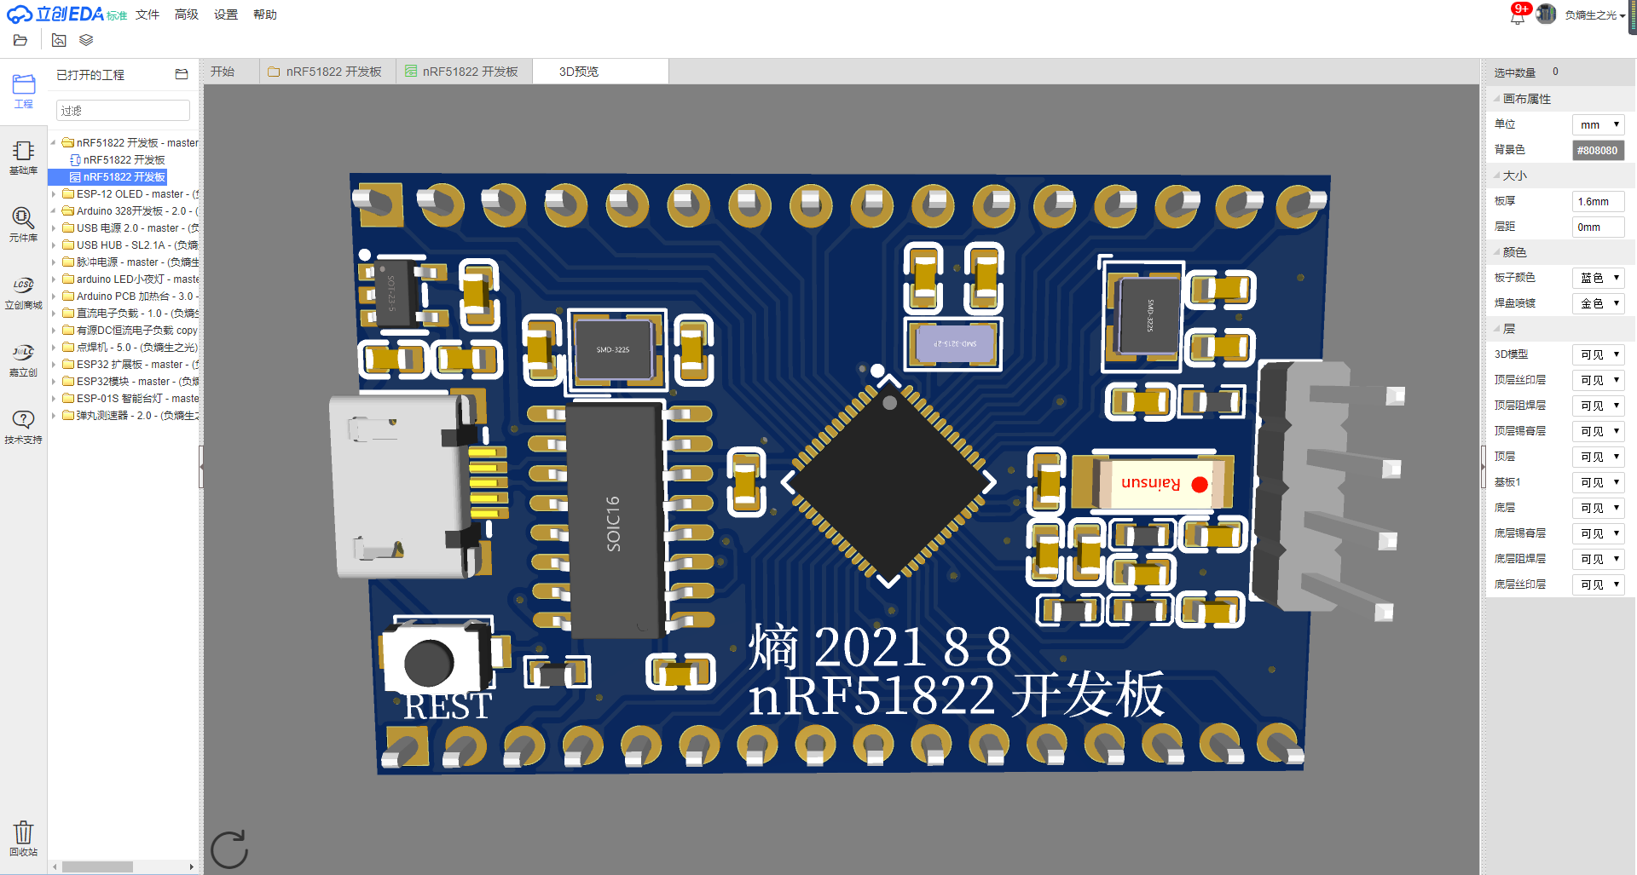Image resolution: width=1637 pixels, height=875 pixels.
Task: Open the 回收站 recycle bin icon
Action: click(23, 838)
